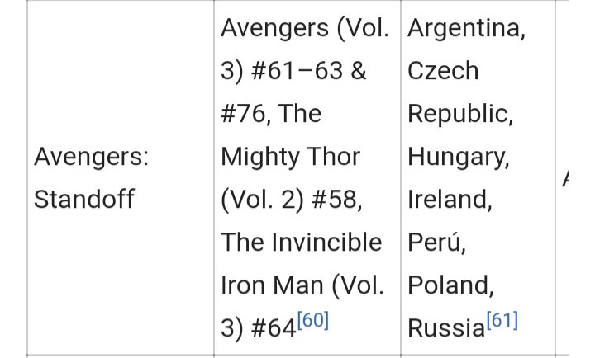Click the word "Russia" before reference 61
Viewport: 595px width, 358px height.
click(x=446, y=327)
